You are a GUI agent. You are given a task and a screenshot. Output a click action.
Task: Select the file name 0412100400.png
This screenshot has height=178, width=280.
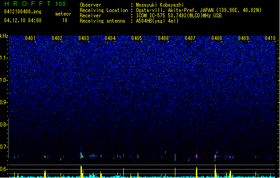coord(23,12)
